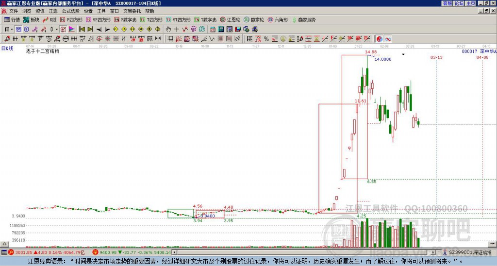Click the 老子十二宫结构 title text

(x=43, y=51)
